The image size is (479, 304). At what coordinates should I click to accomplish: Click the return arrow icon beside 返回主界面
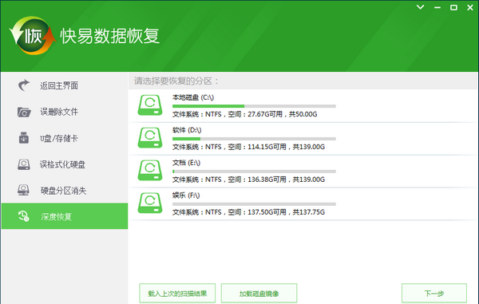tap(24, 85)
